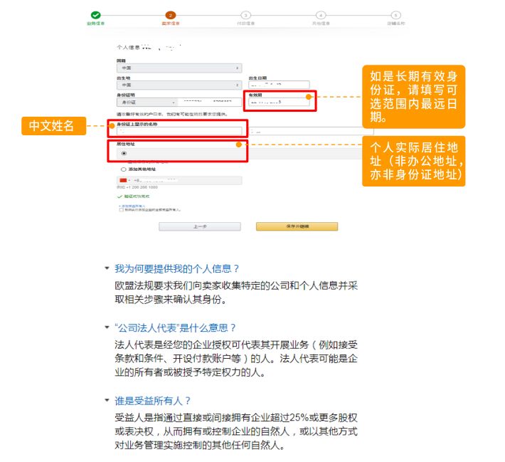Image resolution: width=505 pixels, height=462 pixels.
Task: Select the orange step 2 circle
Action: [x=171, y=15]
